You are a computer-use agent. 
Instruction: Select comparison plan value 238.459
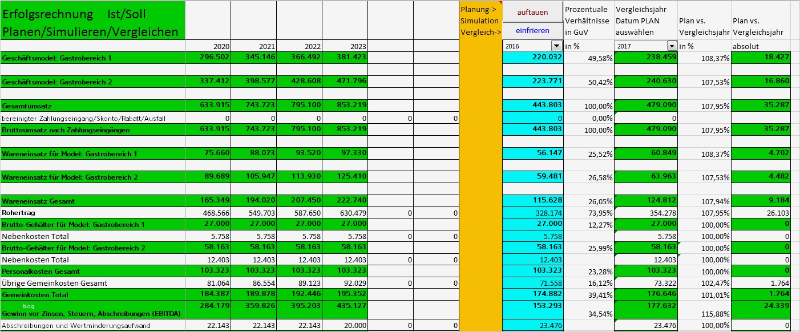pyautogui.click(x=647, y=58)
